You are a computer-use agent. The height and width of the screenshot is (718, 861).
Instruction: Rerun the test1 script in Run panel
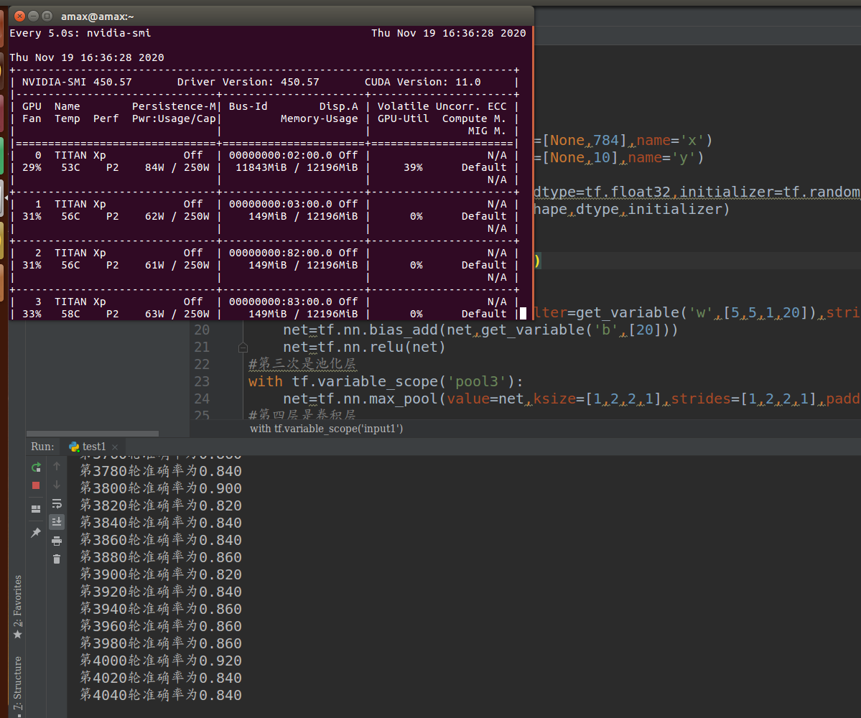click(36, 467)
